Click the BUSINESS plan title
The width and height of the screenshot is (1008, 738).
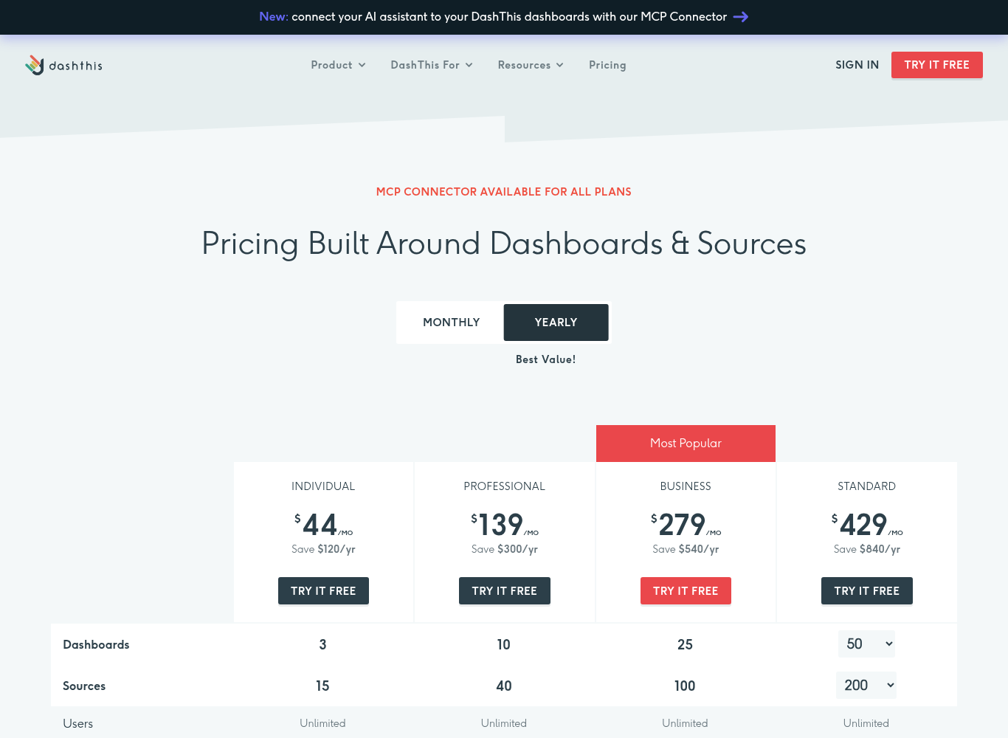pos(686,486)
